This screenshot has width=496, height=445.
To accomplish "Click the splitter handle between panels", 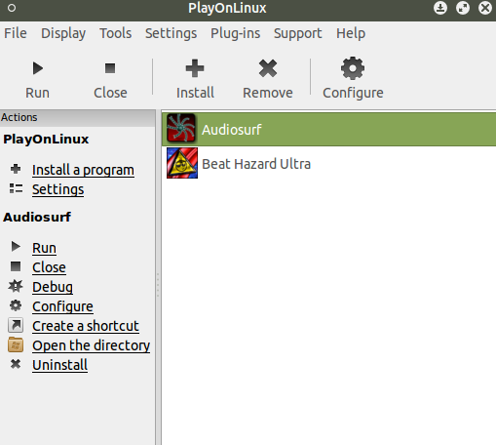I will (x=158, y=285).
